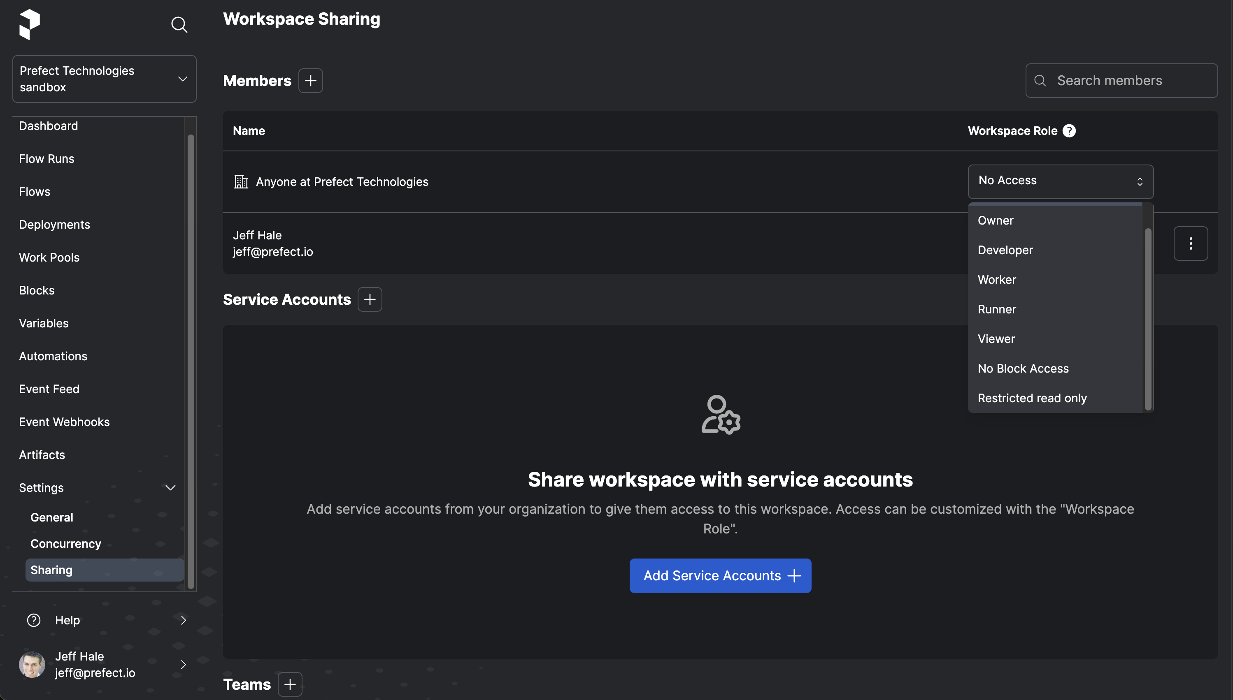Open Event Webhooks page
The width and height of the screenshot is (1233, 700).
65,422
